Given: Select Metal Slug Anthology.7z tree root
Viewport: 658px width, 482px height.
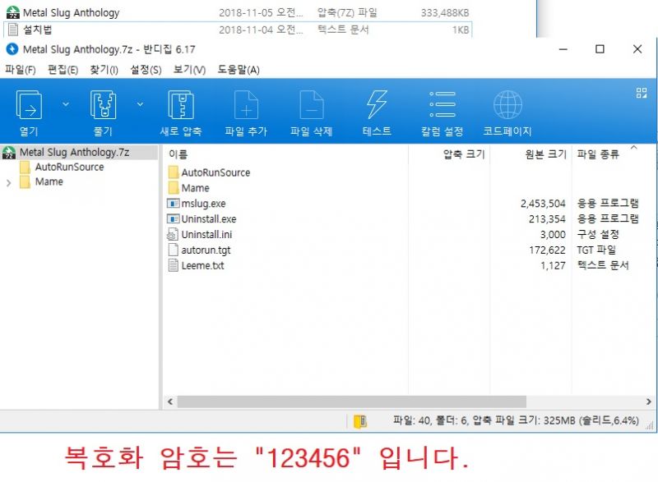Looking at the screenshot, I should pos(74,153).
